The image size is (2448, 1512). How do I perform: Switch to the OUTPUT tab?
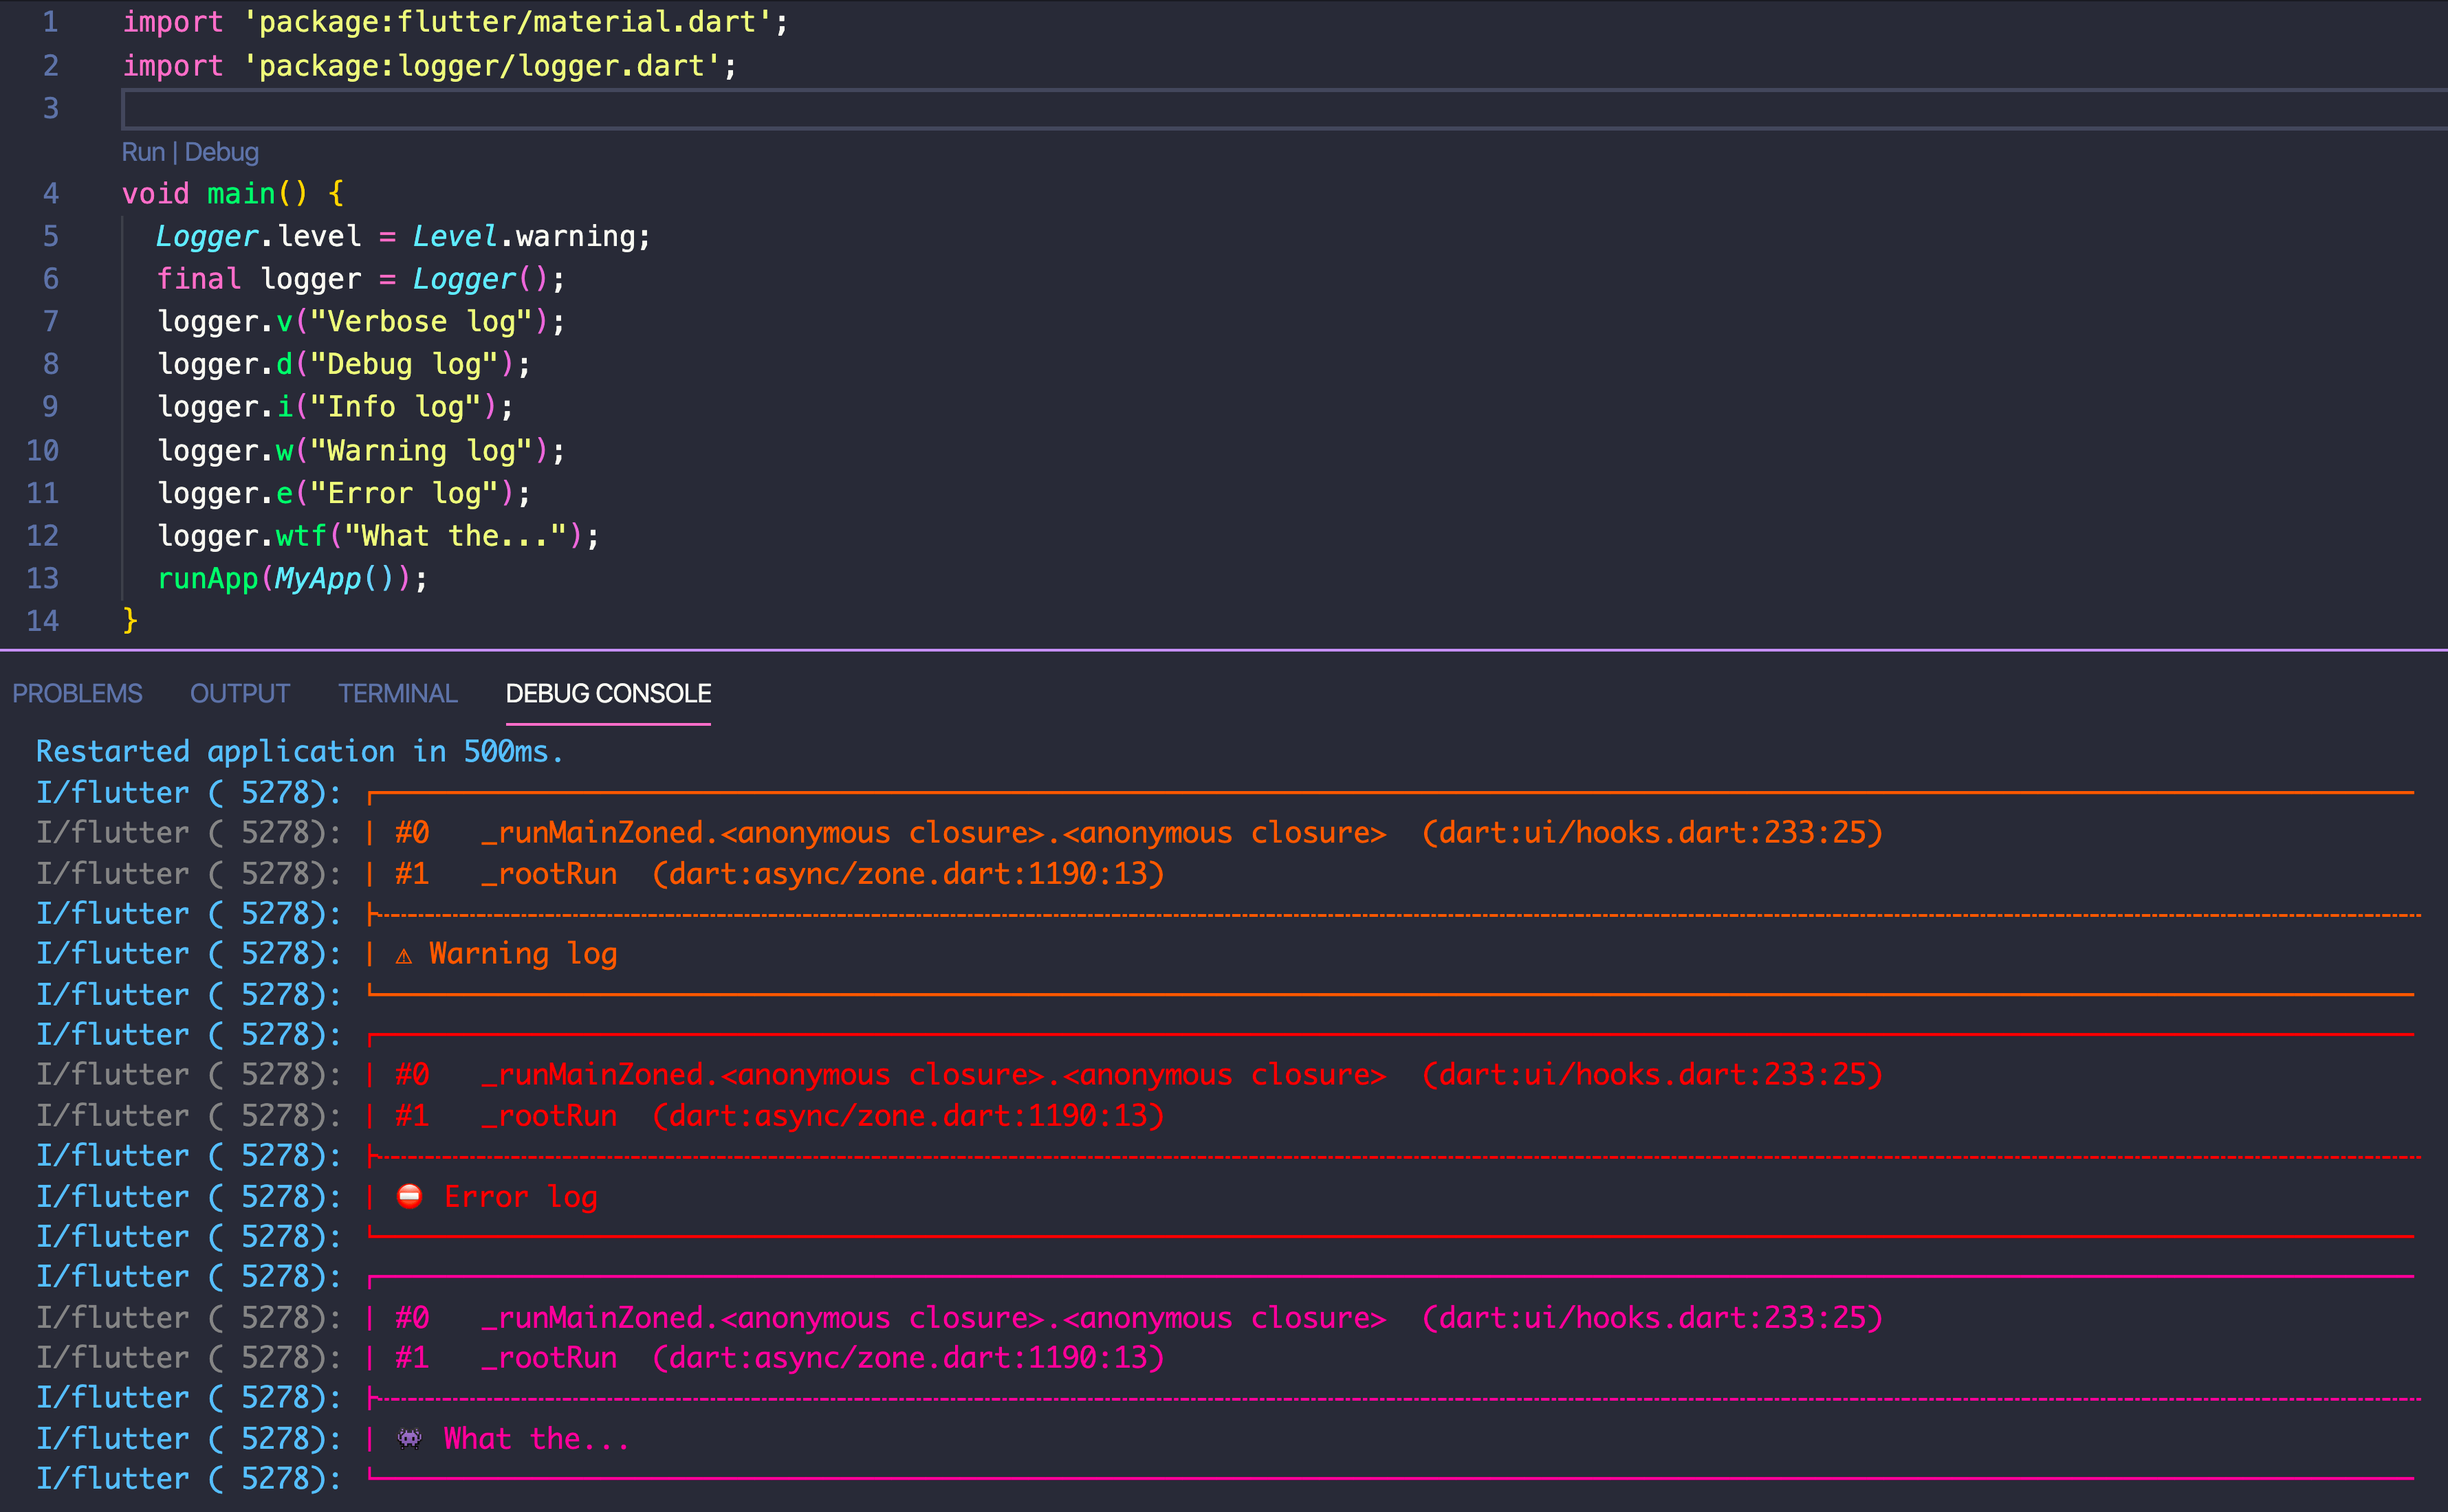tap(240, 693)
